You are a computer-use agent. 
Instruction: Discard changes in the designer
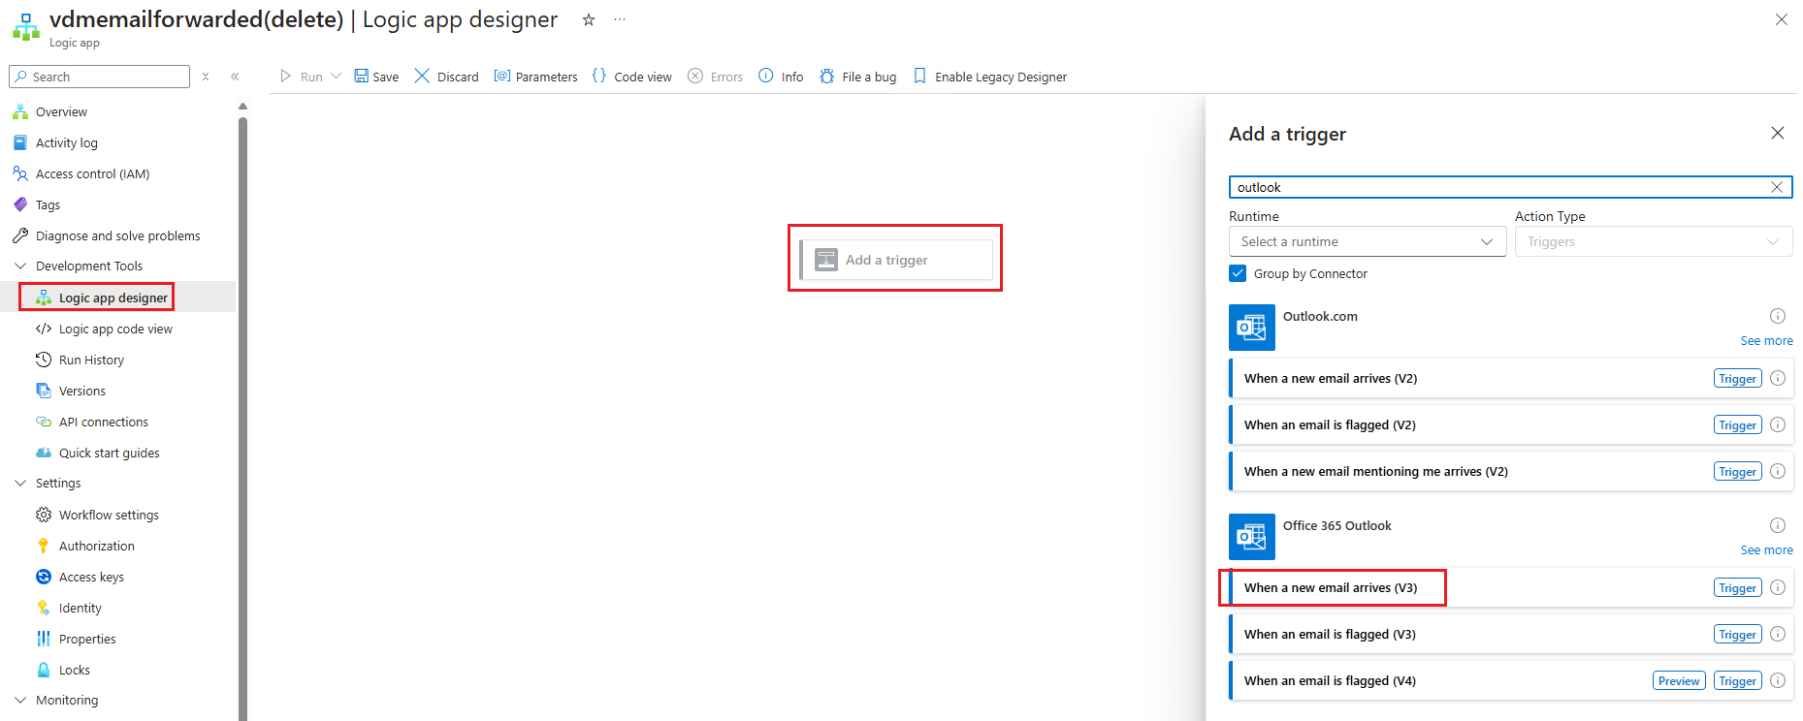coord(446,77)
